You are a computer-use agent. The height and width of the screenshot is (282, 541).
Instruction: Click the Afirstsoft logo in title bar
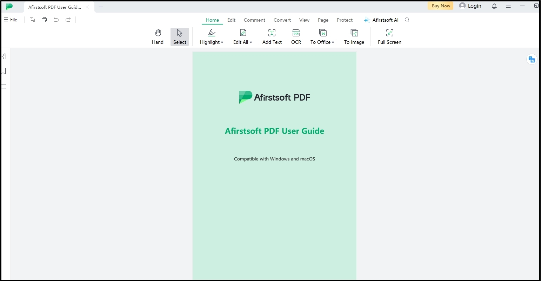(x=9, y=7)
